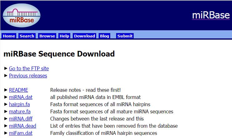The width and height of the screenshot is (232, 138).
Task: Open the miRNA.dead file link
Action: [x=22, y=126]
